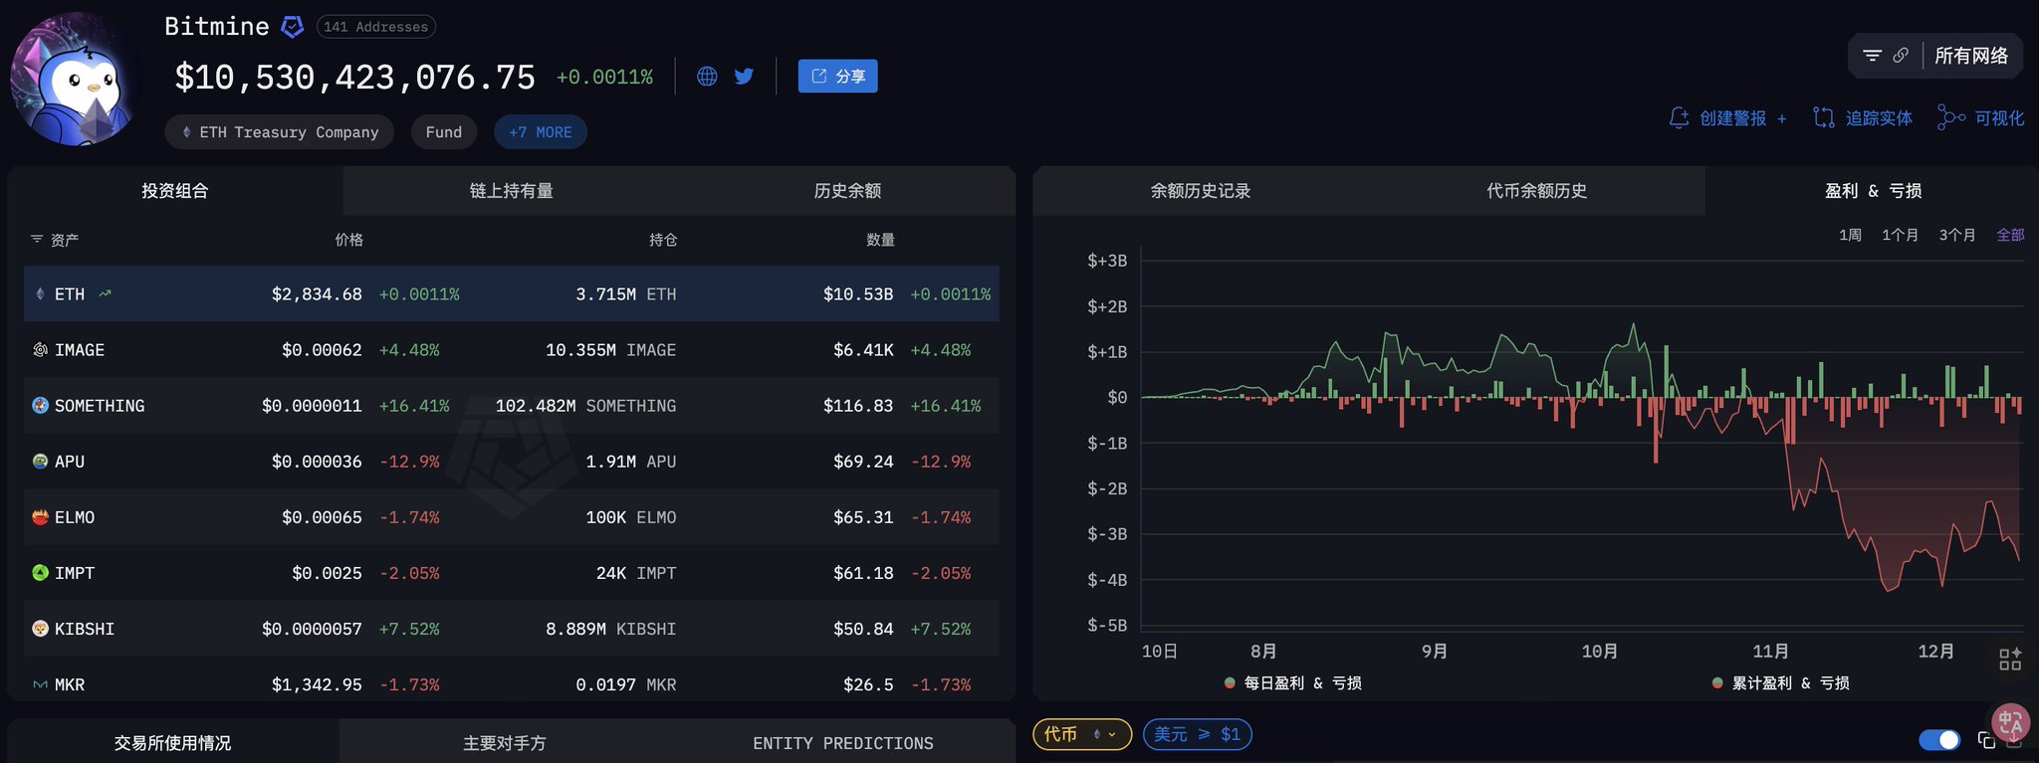This screenshot has height=763, width=2039.
Task: Toggle the blue switch below the chart
Action: pyautogui.click(x=1939, y=740)
